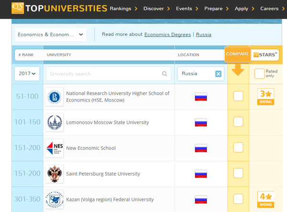Enable the Rated only checkbox
This screenshot has height=212, width=287.
click(259, 74)
